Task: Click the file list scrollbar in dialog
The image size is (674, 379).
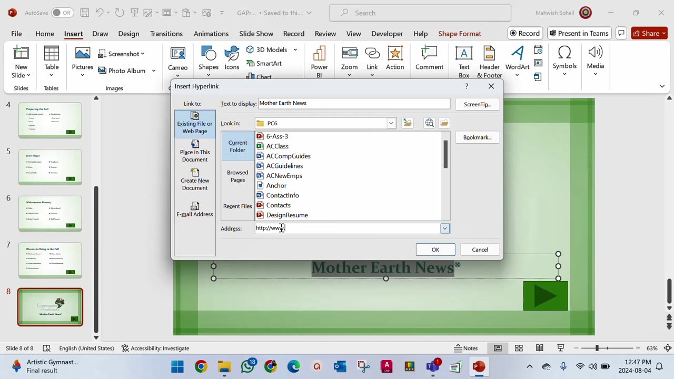Action: [445, 155]
